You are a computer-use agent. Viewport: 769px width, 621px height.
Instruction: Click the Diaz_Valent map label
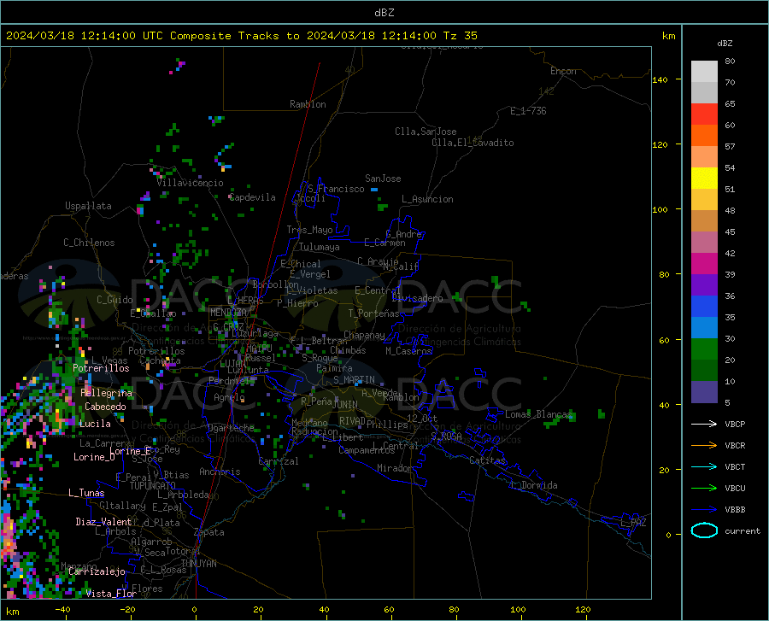(103, 522)
